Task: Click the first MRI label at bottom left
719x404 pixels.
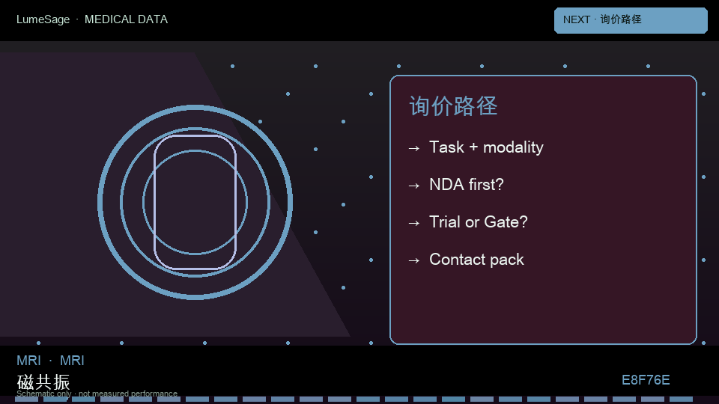Action: (x=28, y=361)
